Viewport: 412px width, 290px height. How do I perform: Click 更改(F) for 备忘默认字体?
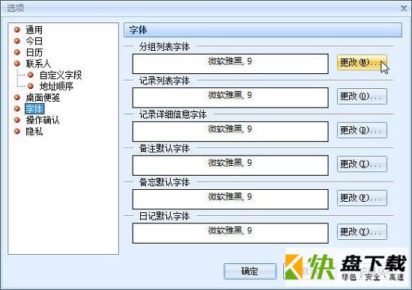click(x=362, y=198)
